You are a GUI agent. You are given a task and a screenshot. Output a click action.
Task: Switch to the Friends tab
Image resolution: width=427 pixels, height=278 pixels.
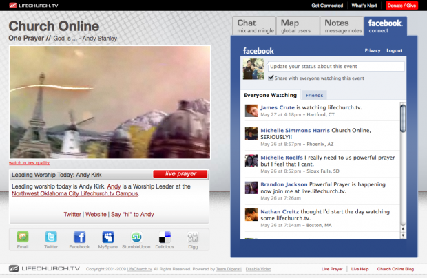click(314, 95)
